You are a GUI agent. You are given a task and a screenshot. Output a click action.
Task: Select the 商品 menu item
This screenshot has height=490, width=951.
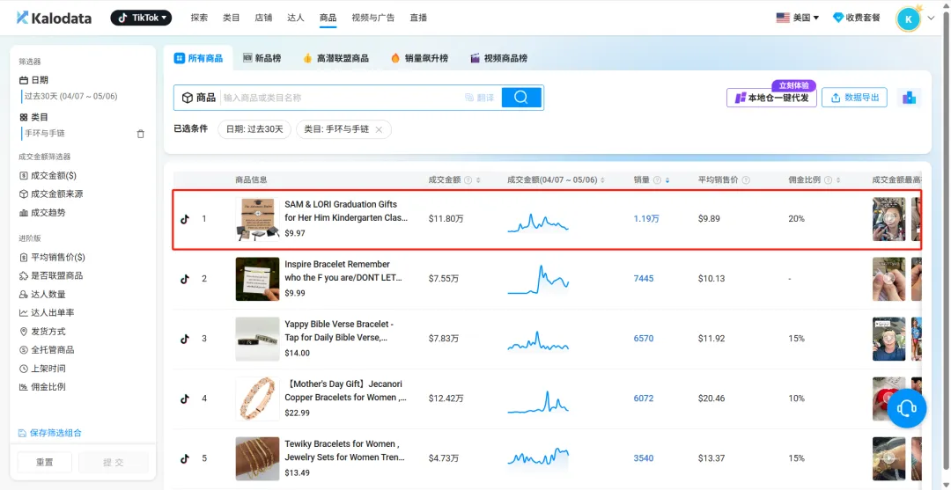tap(328, 18)
